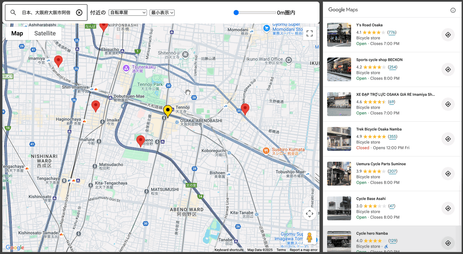The width and height of the screenshot is (463, 254).
Task: Click the address search input box
Action: (46, 13)
